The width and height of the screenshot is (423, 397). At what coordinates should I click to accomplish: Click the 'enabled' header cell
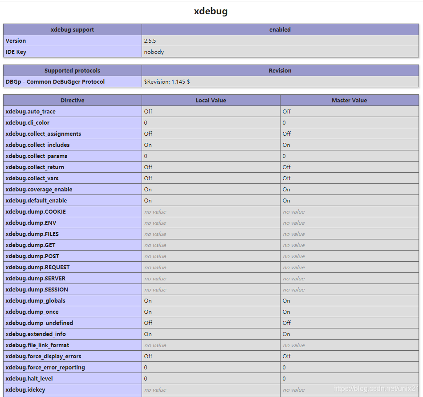coord(280,30)
